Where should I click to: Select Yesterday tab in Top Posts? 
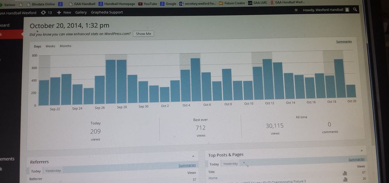point(230,164)
